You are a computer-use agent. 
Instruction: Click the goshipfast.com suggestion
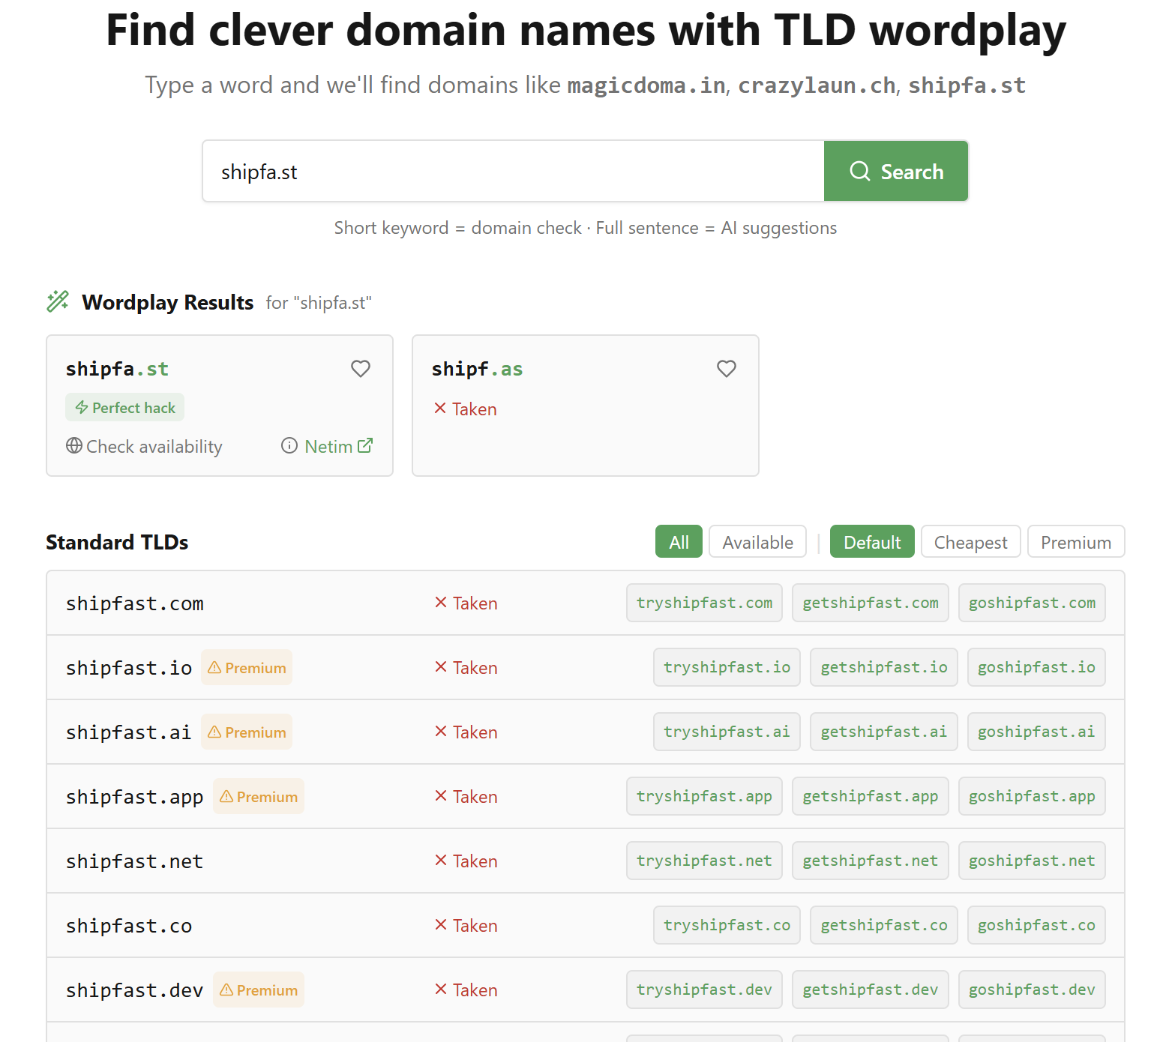point(1032,603)
